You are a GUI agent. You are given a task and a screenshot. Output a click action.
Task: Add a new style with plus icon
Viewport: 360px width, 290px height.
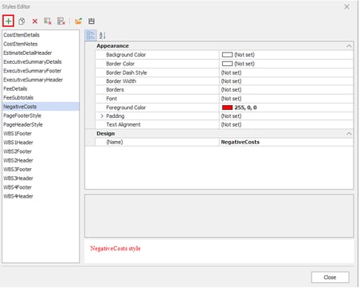click(8, 21)
